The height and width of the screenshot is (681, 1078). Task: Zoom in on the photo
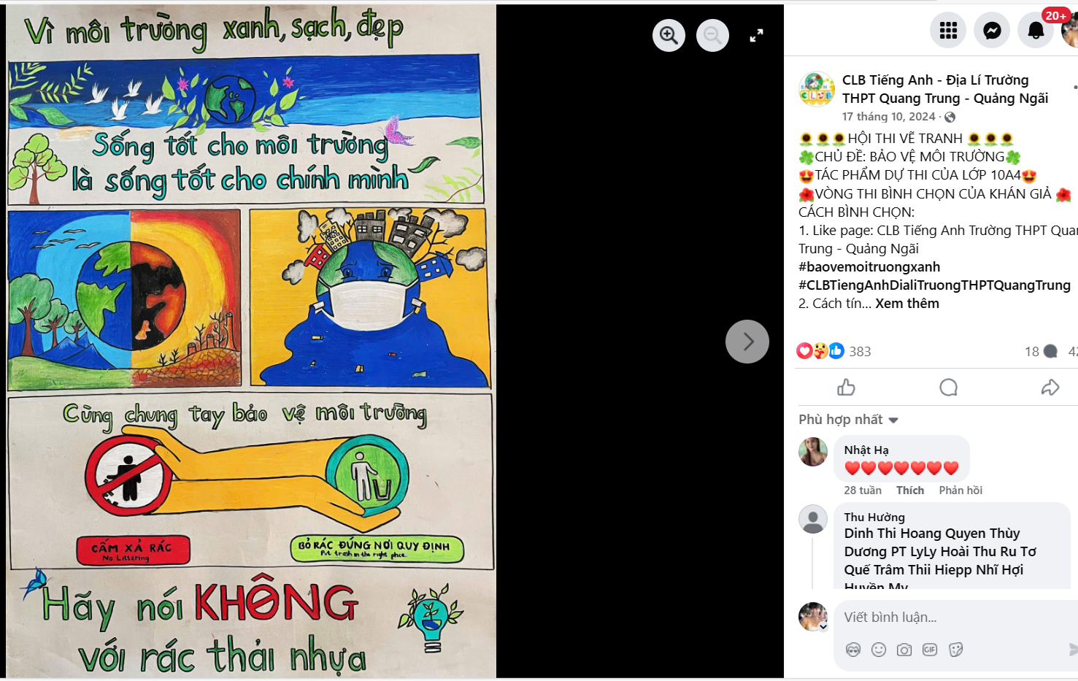click(x=669, y=35)
